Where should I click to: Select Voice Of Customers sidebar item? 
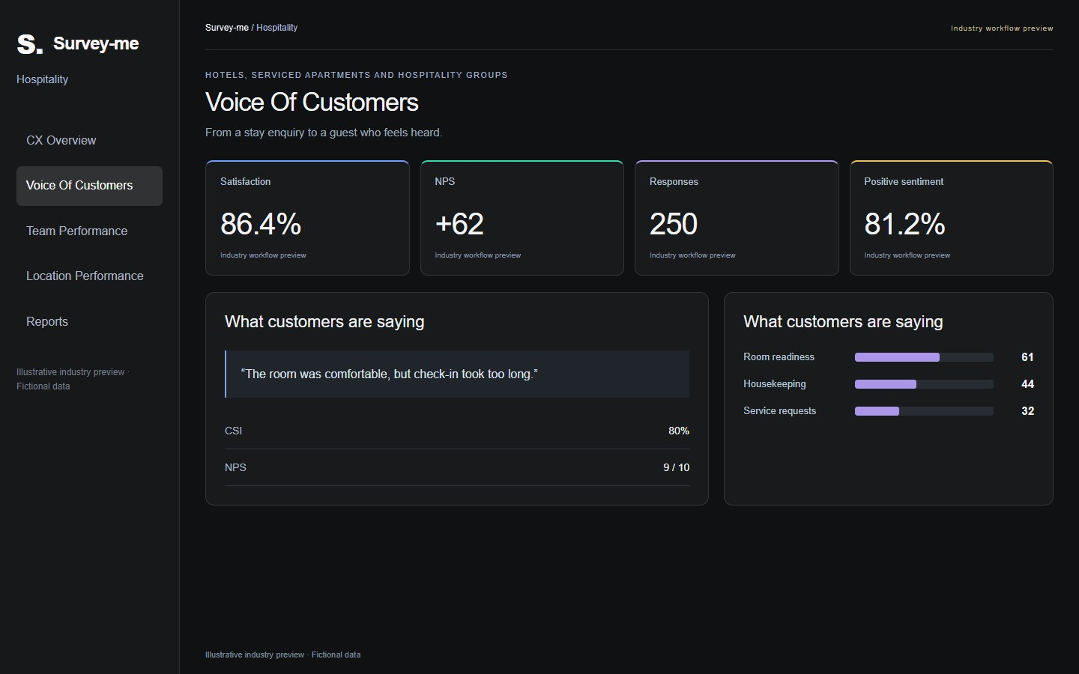[x=89, y=186]
